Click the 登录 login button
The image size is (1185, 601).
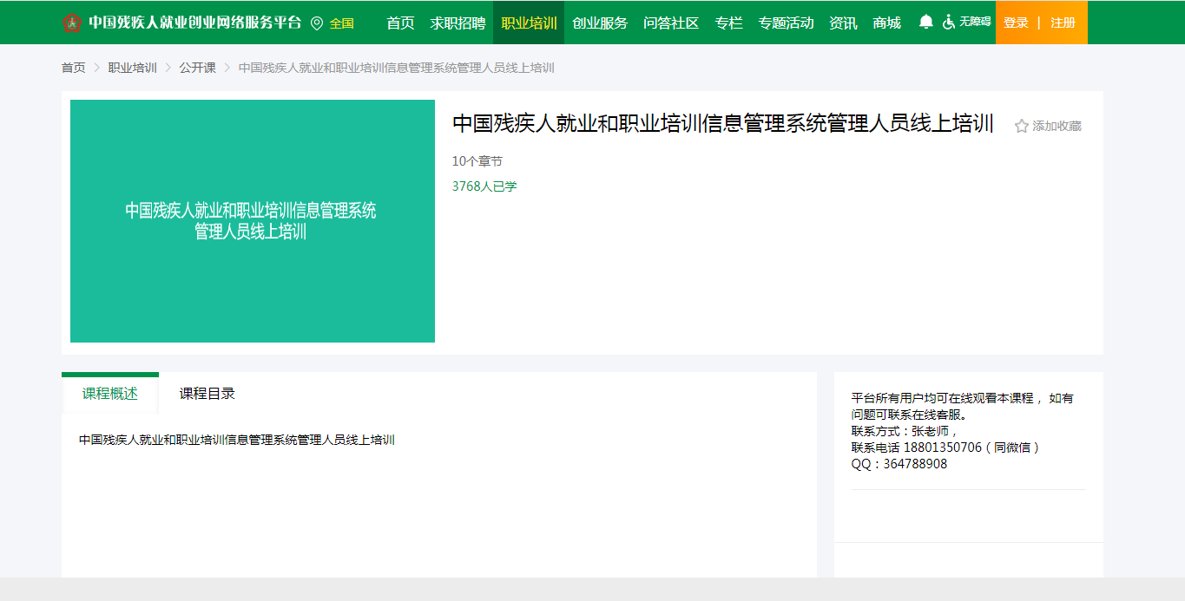coord(1016,23)
